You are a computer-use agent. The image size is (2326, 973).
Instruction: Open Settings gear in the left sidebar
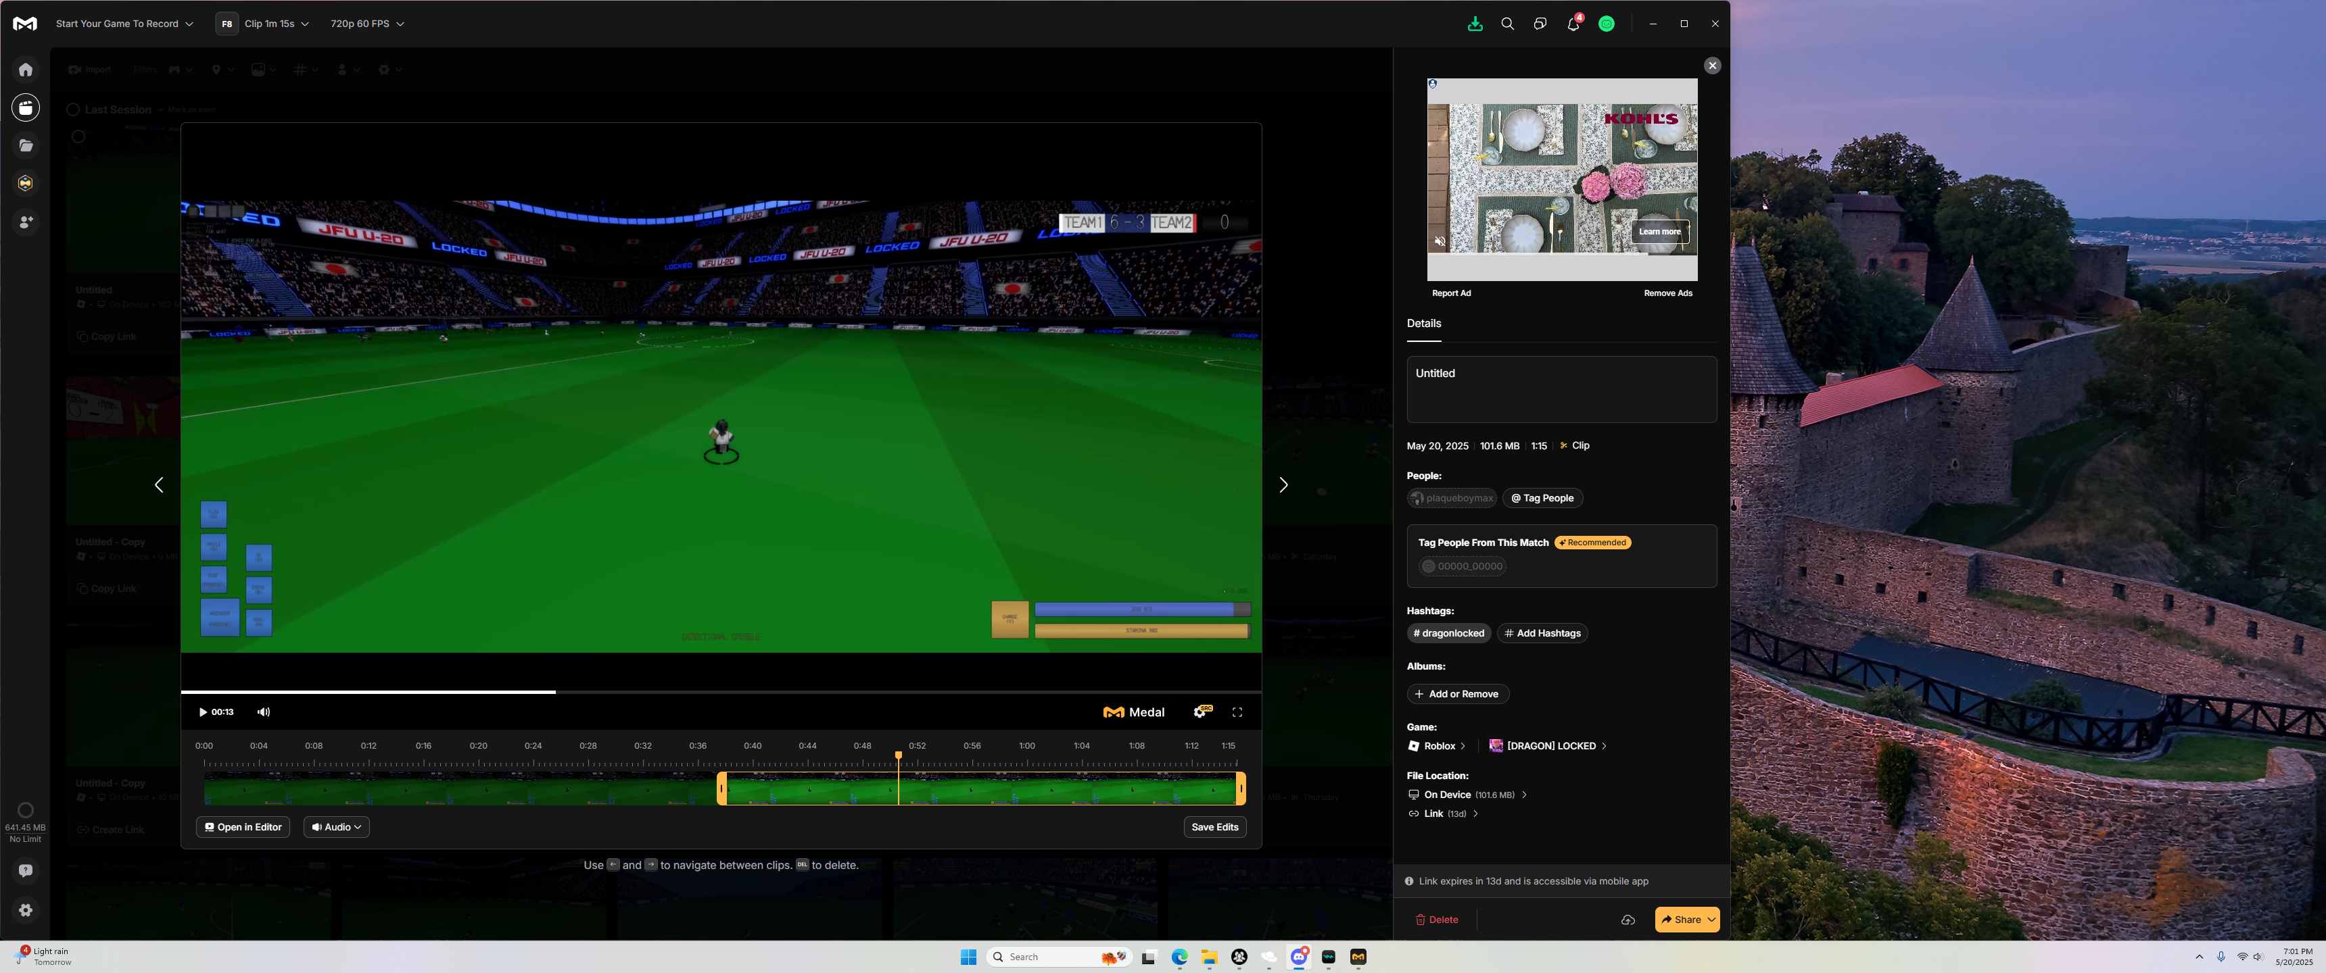[x=25, y=909]
